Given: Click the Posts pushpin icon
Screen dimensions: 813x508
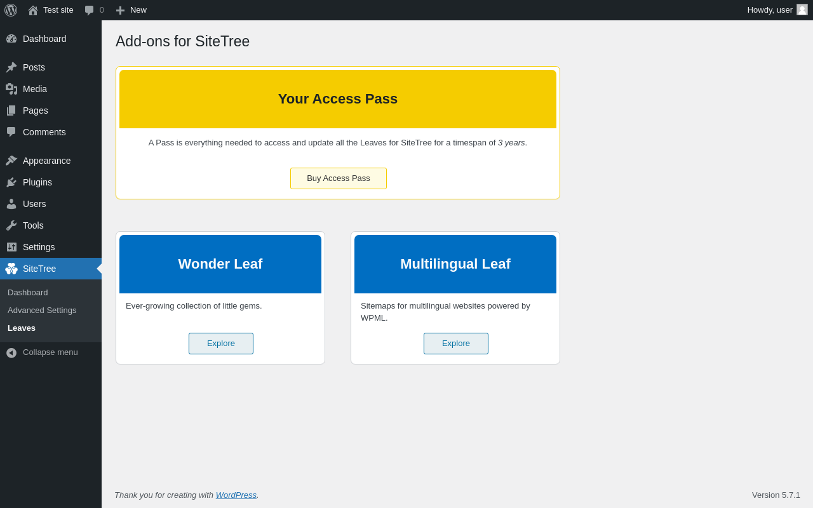Looking at the screenshot, I should click(x=11, y=67).
